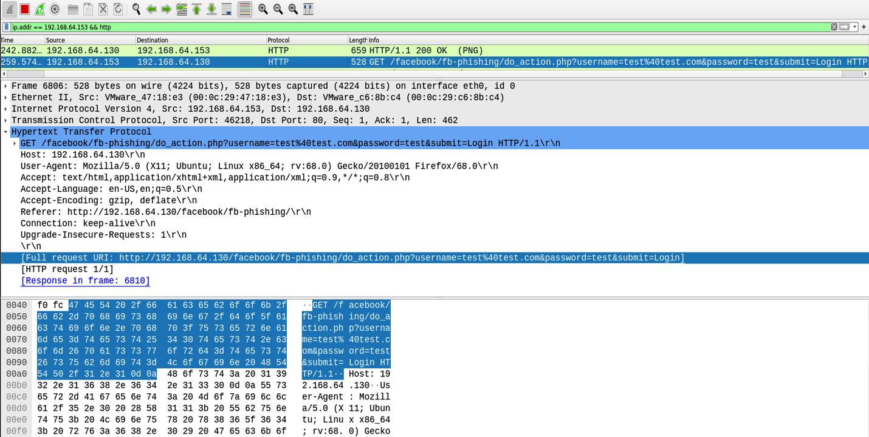
Task: Select the Accept-Encoding header line
Action: 109,200
